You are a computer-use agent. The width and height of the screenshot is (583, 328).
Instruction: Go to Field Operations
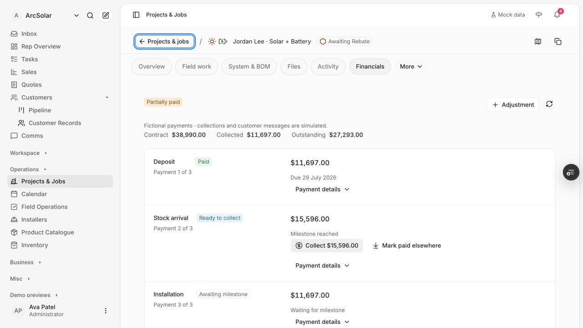tap(60, 207)
